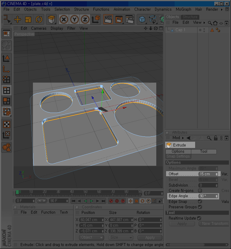Expand the Mod menu arrow in Attributes
This screenshot has height=249, width=231.
tap(183, 138)
